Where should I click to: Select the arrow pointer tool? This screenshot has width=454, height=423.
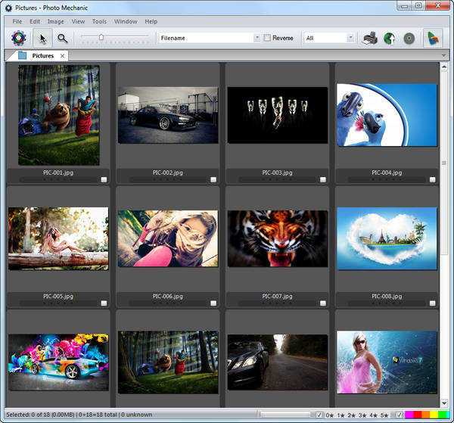click(43, 38)
